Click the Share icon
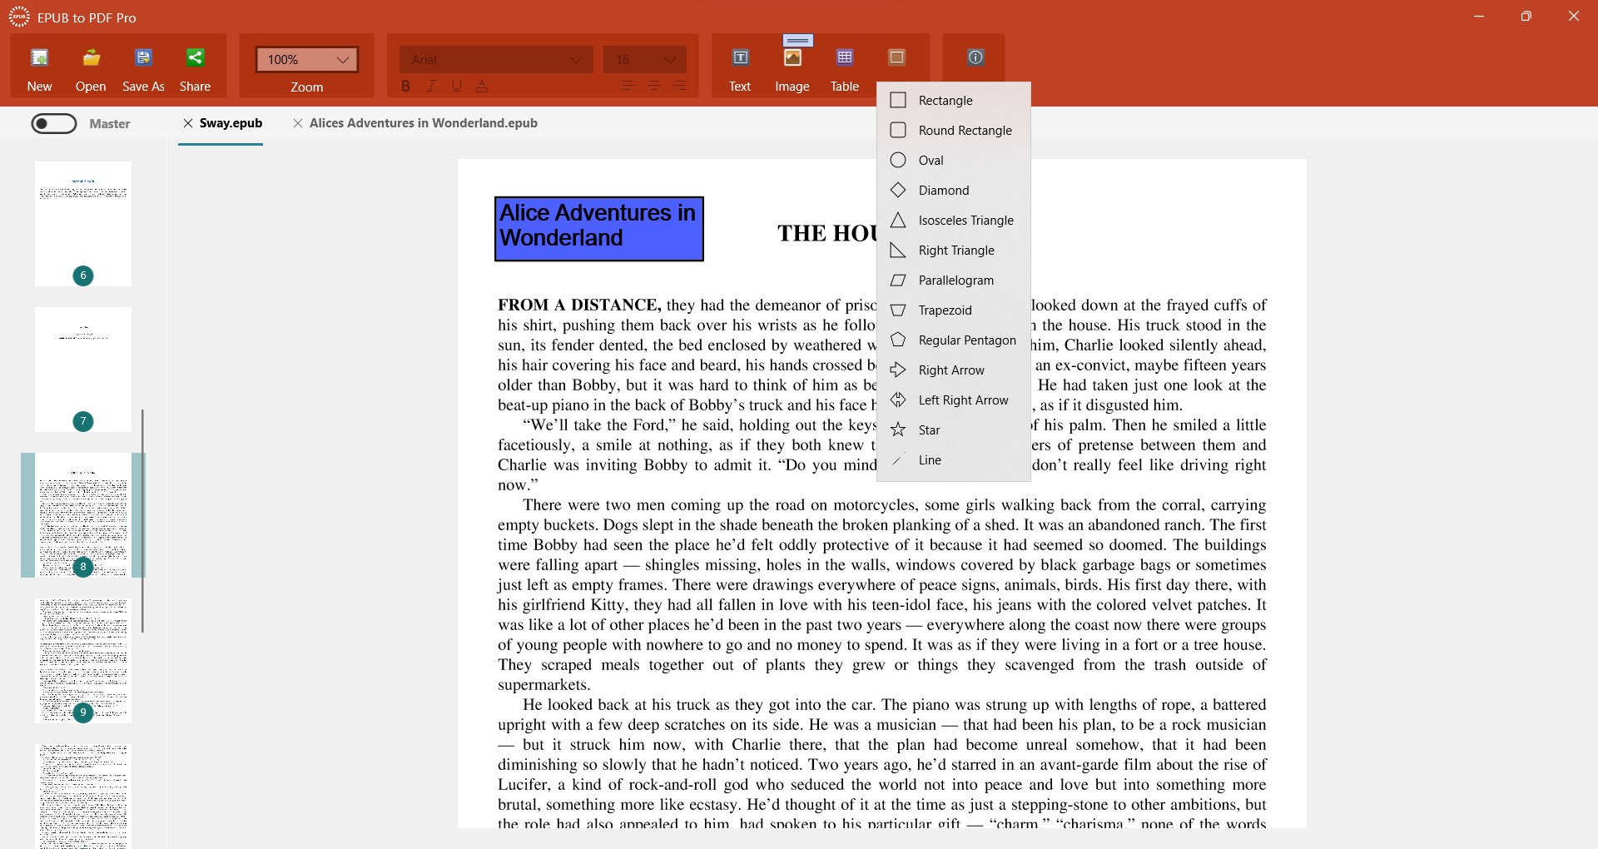 click(x=195, y=58)
